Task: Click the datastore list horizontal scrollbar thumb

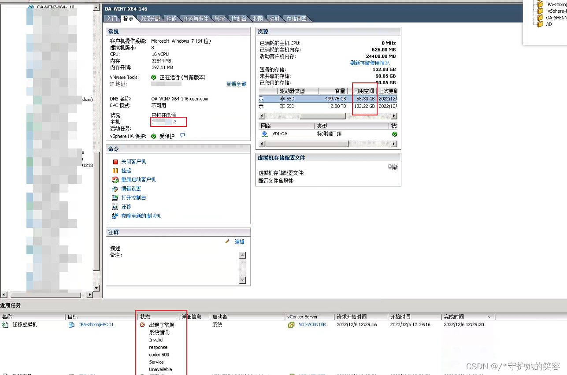Action: pos(323,116)
